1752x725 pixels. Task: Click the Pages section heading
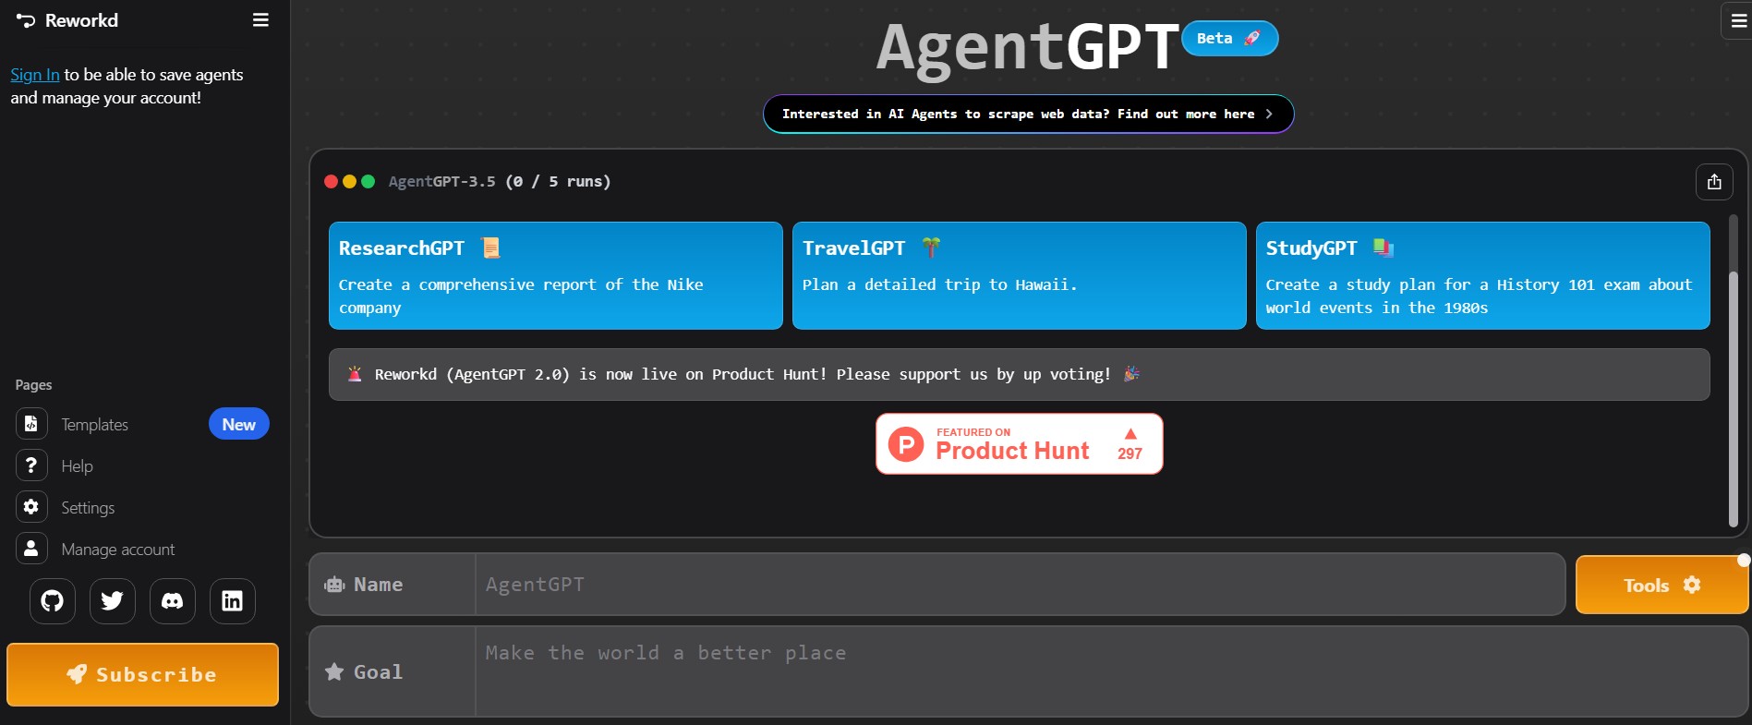tap(33, 385)
